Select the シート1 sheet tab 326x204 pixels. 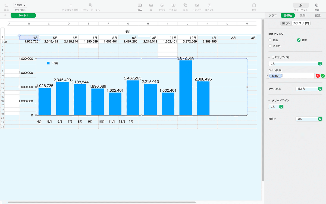click(23, 16)
